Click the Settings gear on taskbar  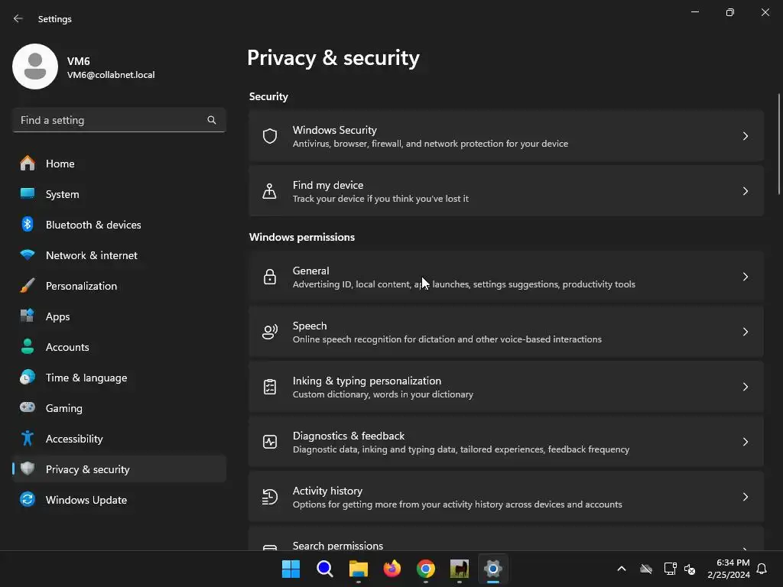click(x=493, y=569)
